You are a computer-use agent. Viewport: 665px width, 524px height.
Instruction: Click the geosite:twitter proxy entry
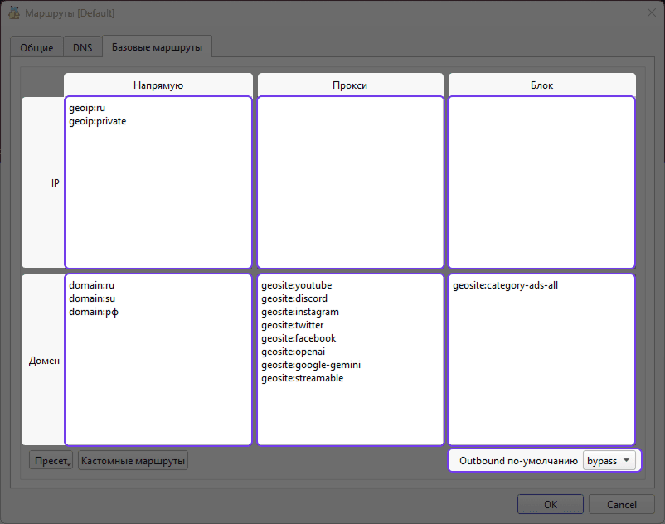click(x=293, y=325)
